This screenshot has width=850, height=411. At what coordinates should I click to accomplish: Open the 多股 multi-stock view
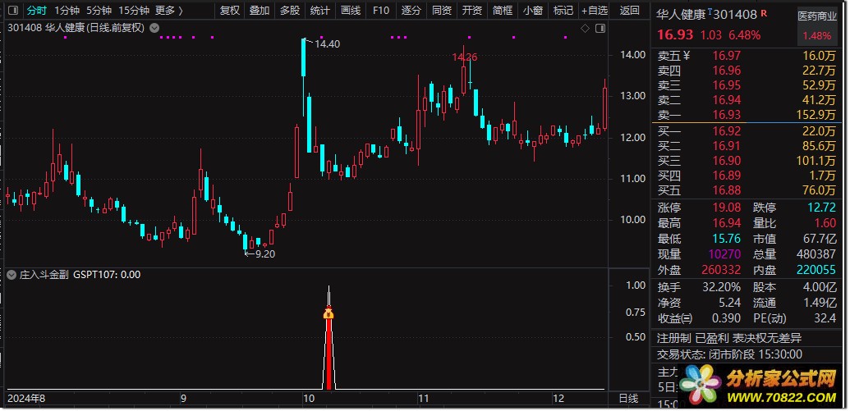coord(289,11)
